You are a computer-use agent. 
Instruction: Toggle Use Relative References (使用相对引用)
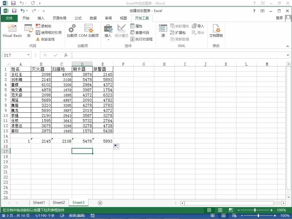click(48, 33)
